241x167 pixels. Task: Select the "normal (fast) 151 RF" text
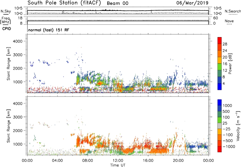click(49, 30)
